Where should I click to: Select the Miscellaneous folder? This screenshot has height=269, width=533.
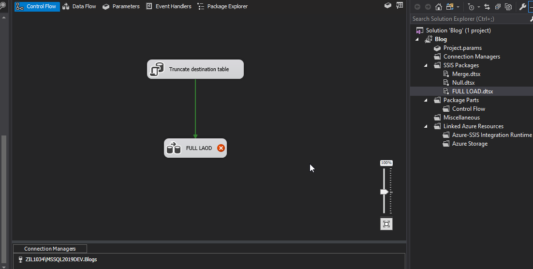pyautogui.click(x=461, y=118)
